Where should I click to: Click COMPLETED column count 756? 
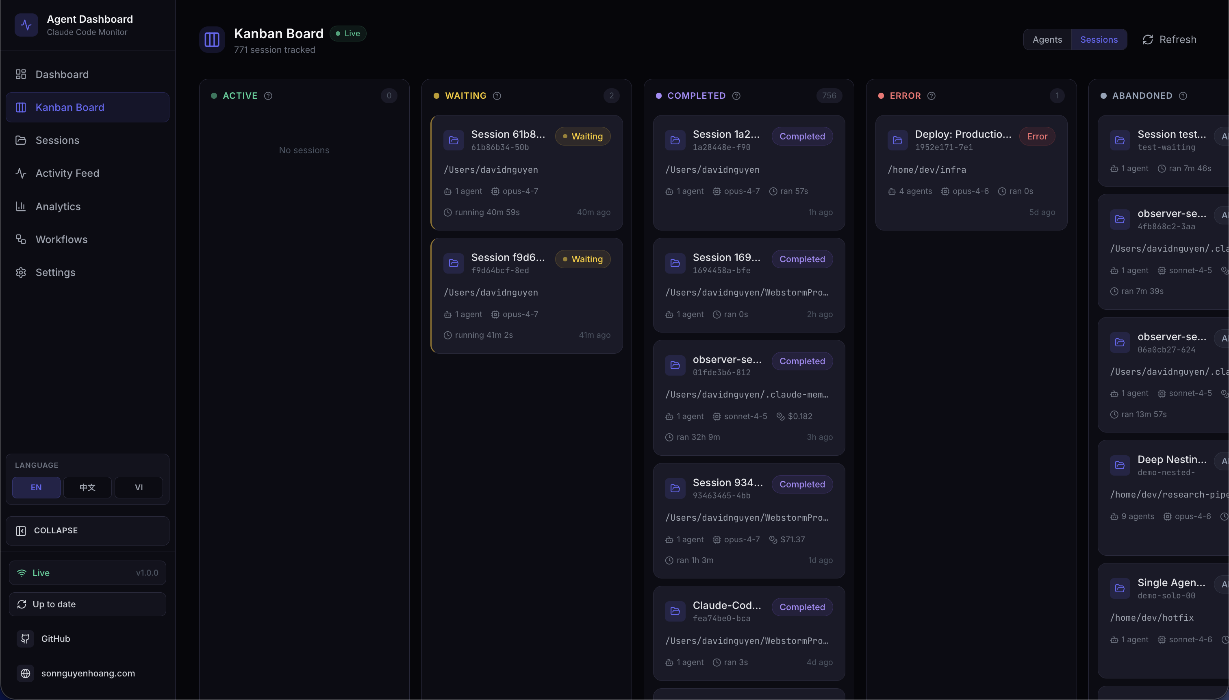(829, 96)
